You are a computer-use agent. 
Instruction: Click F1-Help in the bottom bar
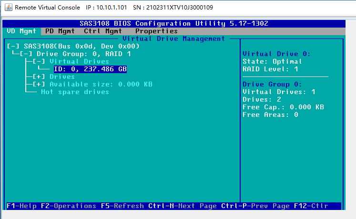coord(21,206)
